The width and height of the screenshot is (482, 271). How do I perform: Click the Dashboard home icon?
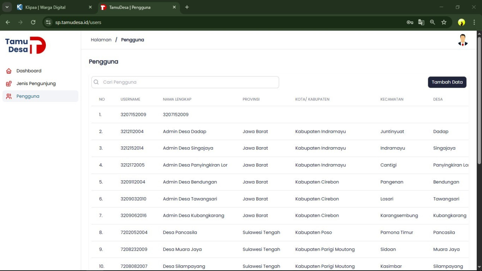point(9,71)
